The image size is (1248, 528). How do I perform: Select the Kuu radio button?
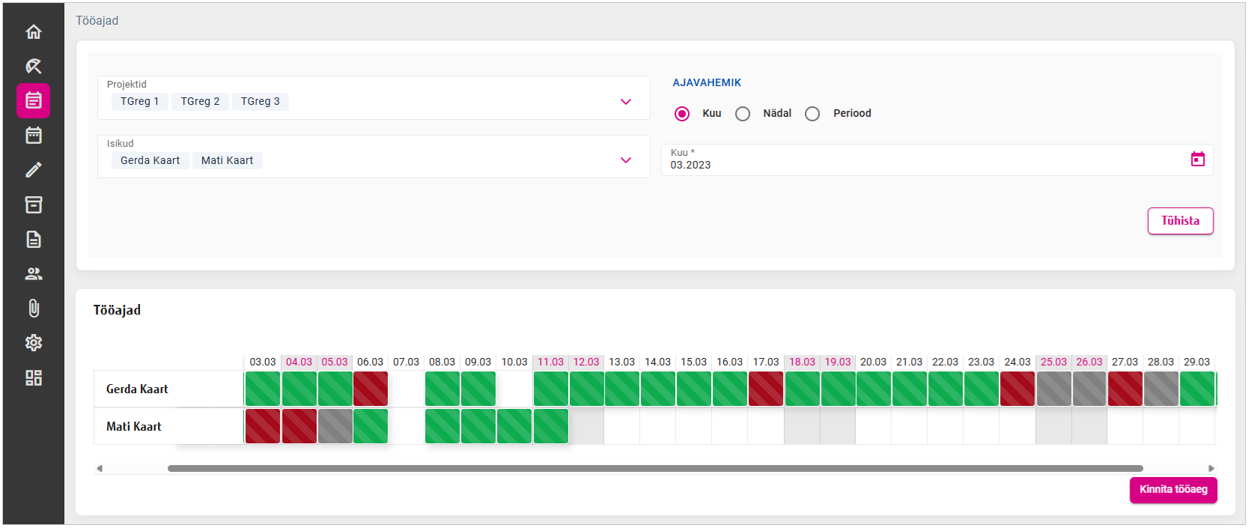(682, 114)
